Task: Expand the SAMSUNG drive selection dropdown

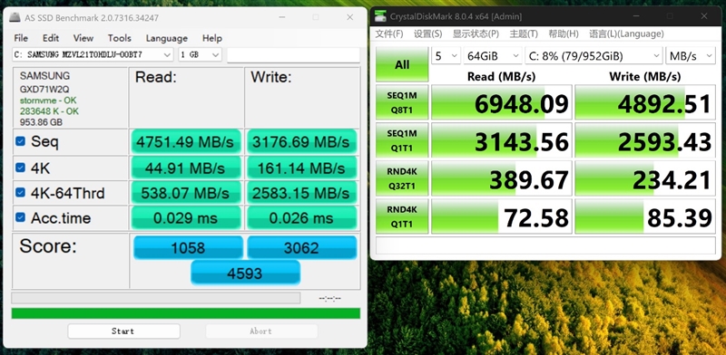Action: point(93,54)
